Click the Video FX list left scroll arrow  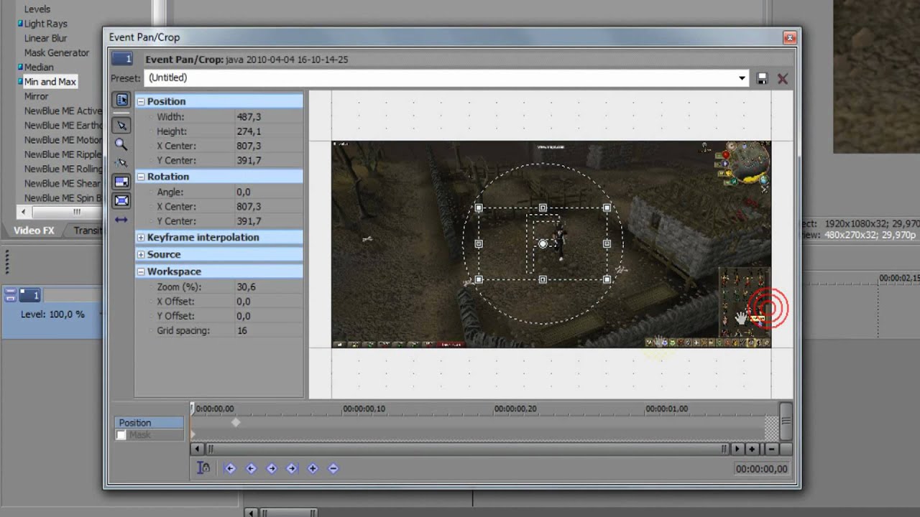point(24,212)
